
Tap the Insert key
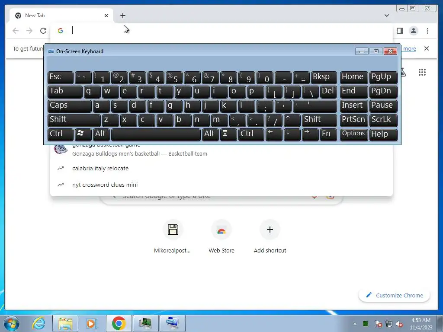click(x=354, y=106)
